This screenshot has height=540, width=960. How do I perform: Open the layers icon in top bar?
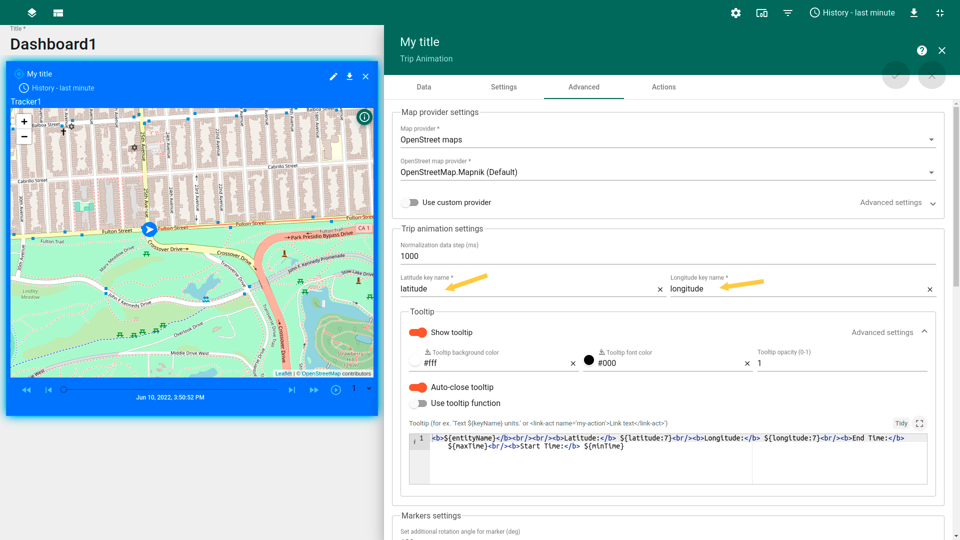click(x=32, y=13)
